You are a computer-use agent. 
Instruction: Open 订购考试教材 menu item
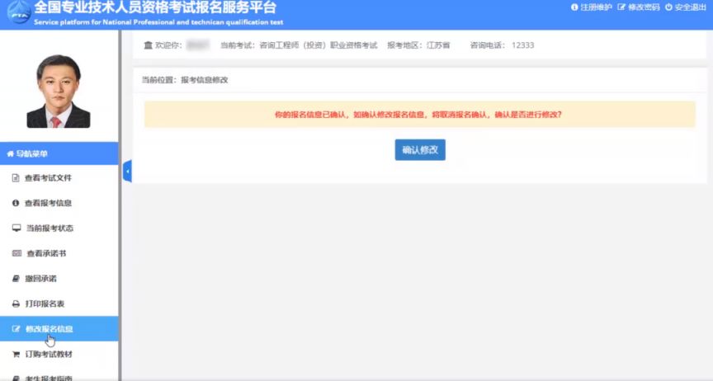pyautogui.click(x=59, y=354)
